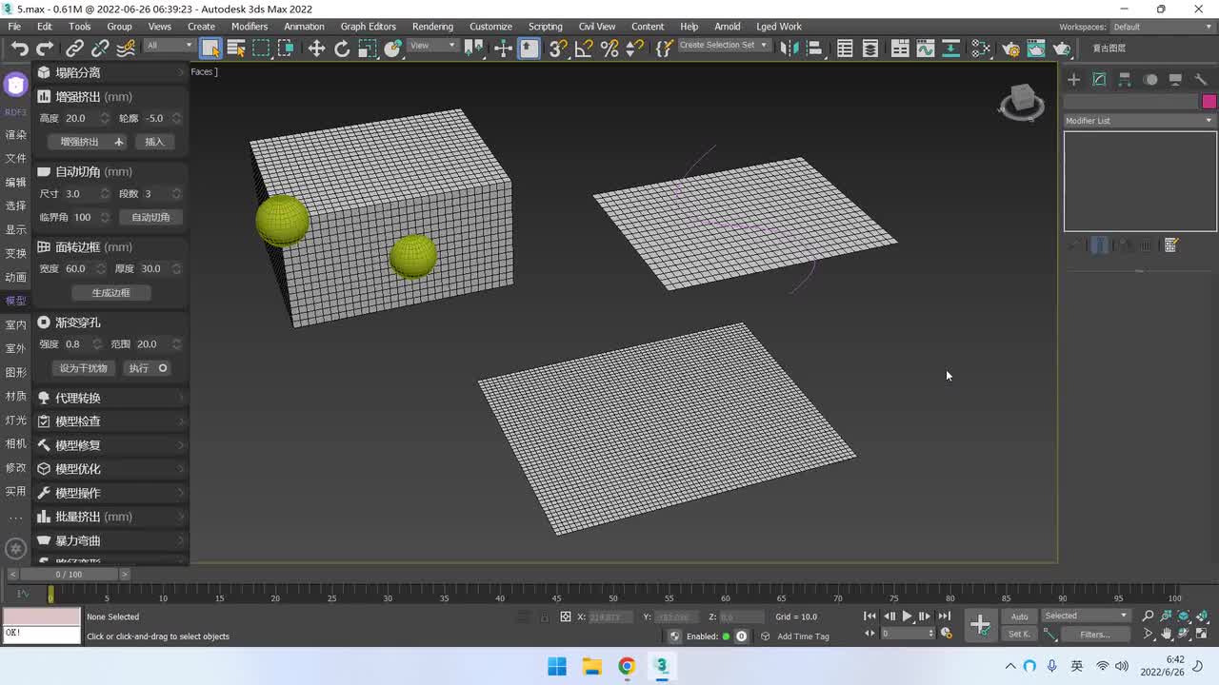Click the Mirror tool icon
Viewport: 1219px width, 685px height.
[x=789, y=49]
